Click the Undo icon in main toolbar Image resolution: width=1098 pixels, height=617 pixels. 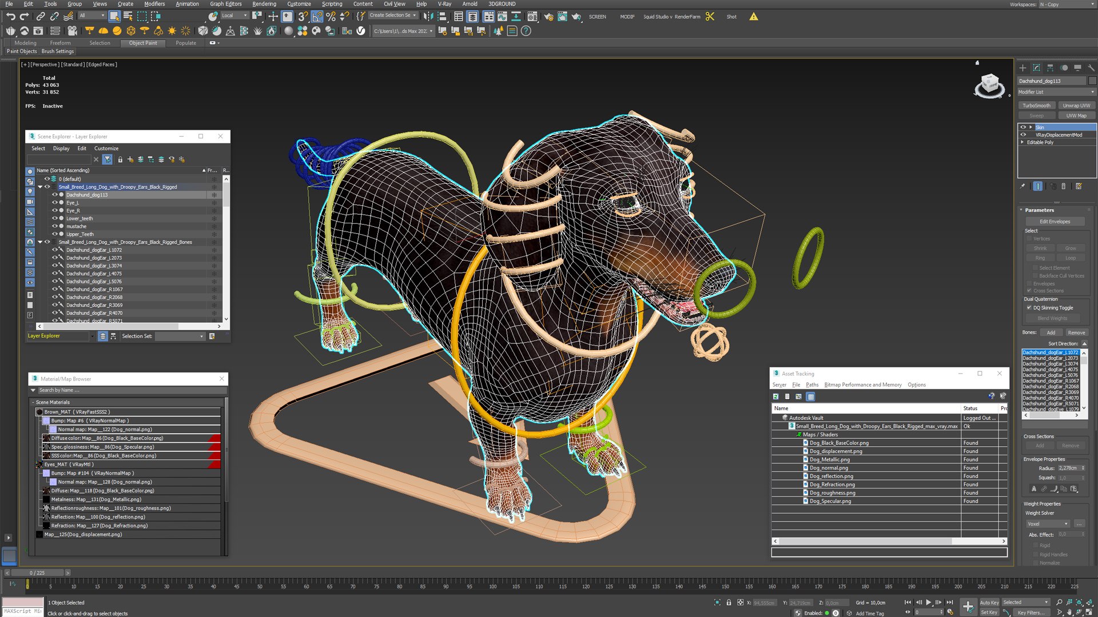pyautogui.click(x=10, y=17)
